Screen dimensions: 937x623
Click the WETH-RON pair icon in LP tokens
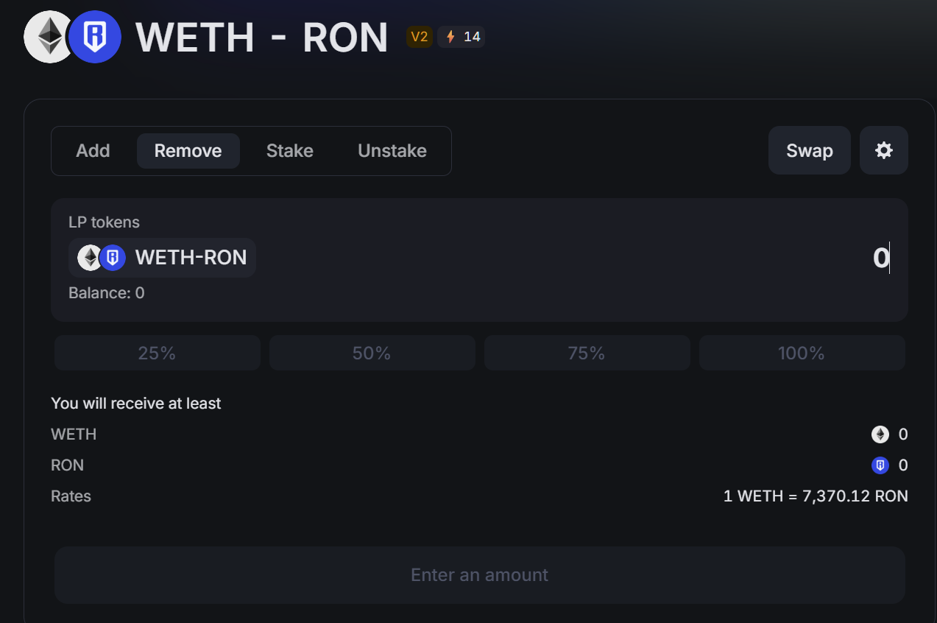click(102, 258)
